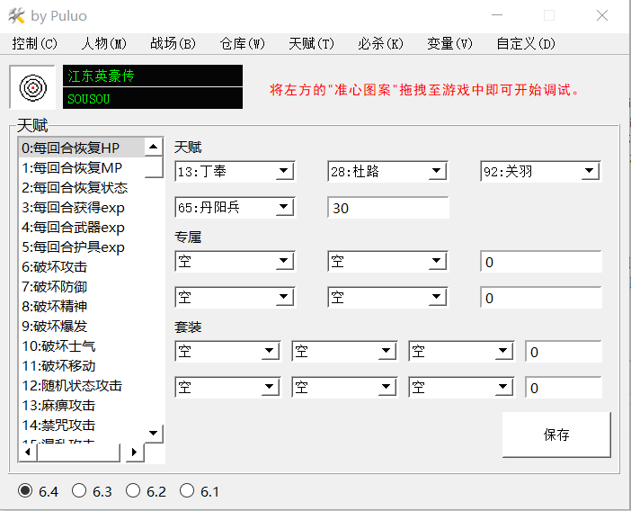The width and height of the screenshot is (631, 511).
Task: Select list item 7:破坏防御
Action: click(x=82, y=286)
